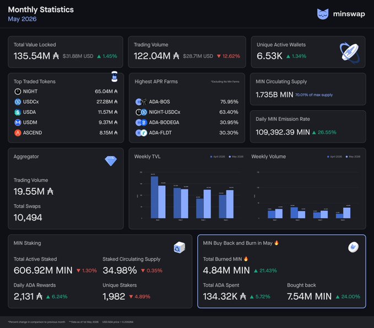Click the USDM token icon
This screenshot has height=328, width=374.
tap(18, 122)
